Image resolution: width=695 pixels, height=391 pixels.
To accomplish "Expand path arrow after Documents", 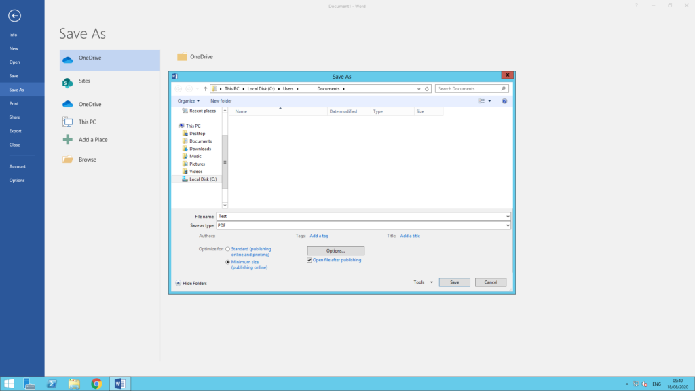I will (344, 89).
